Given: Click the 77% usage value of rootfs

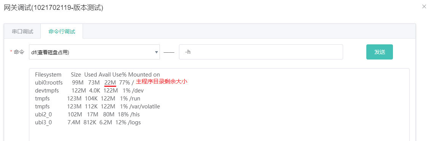Looking at the screenshot, I should tap(125, 82).
